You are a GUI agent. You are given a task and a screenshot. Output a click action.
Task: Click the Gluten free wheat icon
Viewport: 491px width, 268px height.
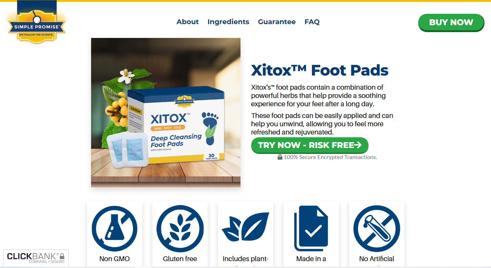(180, 229)
